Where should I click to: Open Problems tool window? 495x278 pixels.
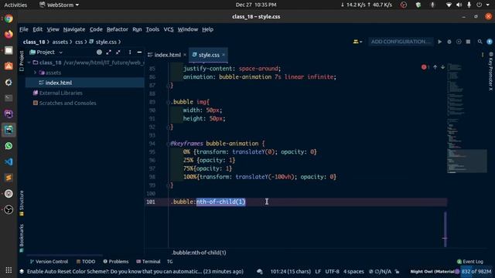pos(116,262)
